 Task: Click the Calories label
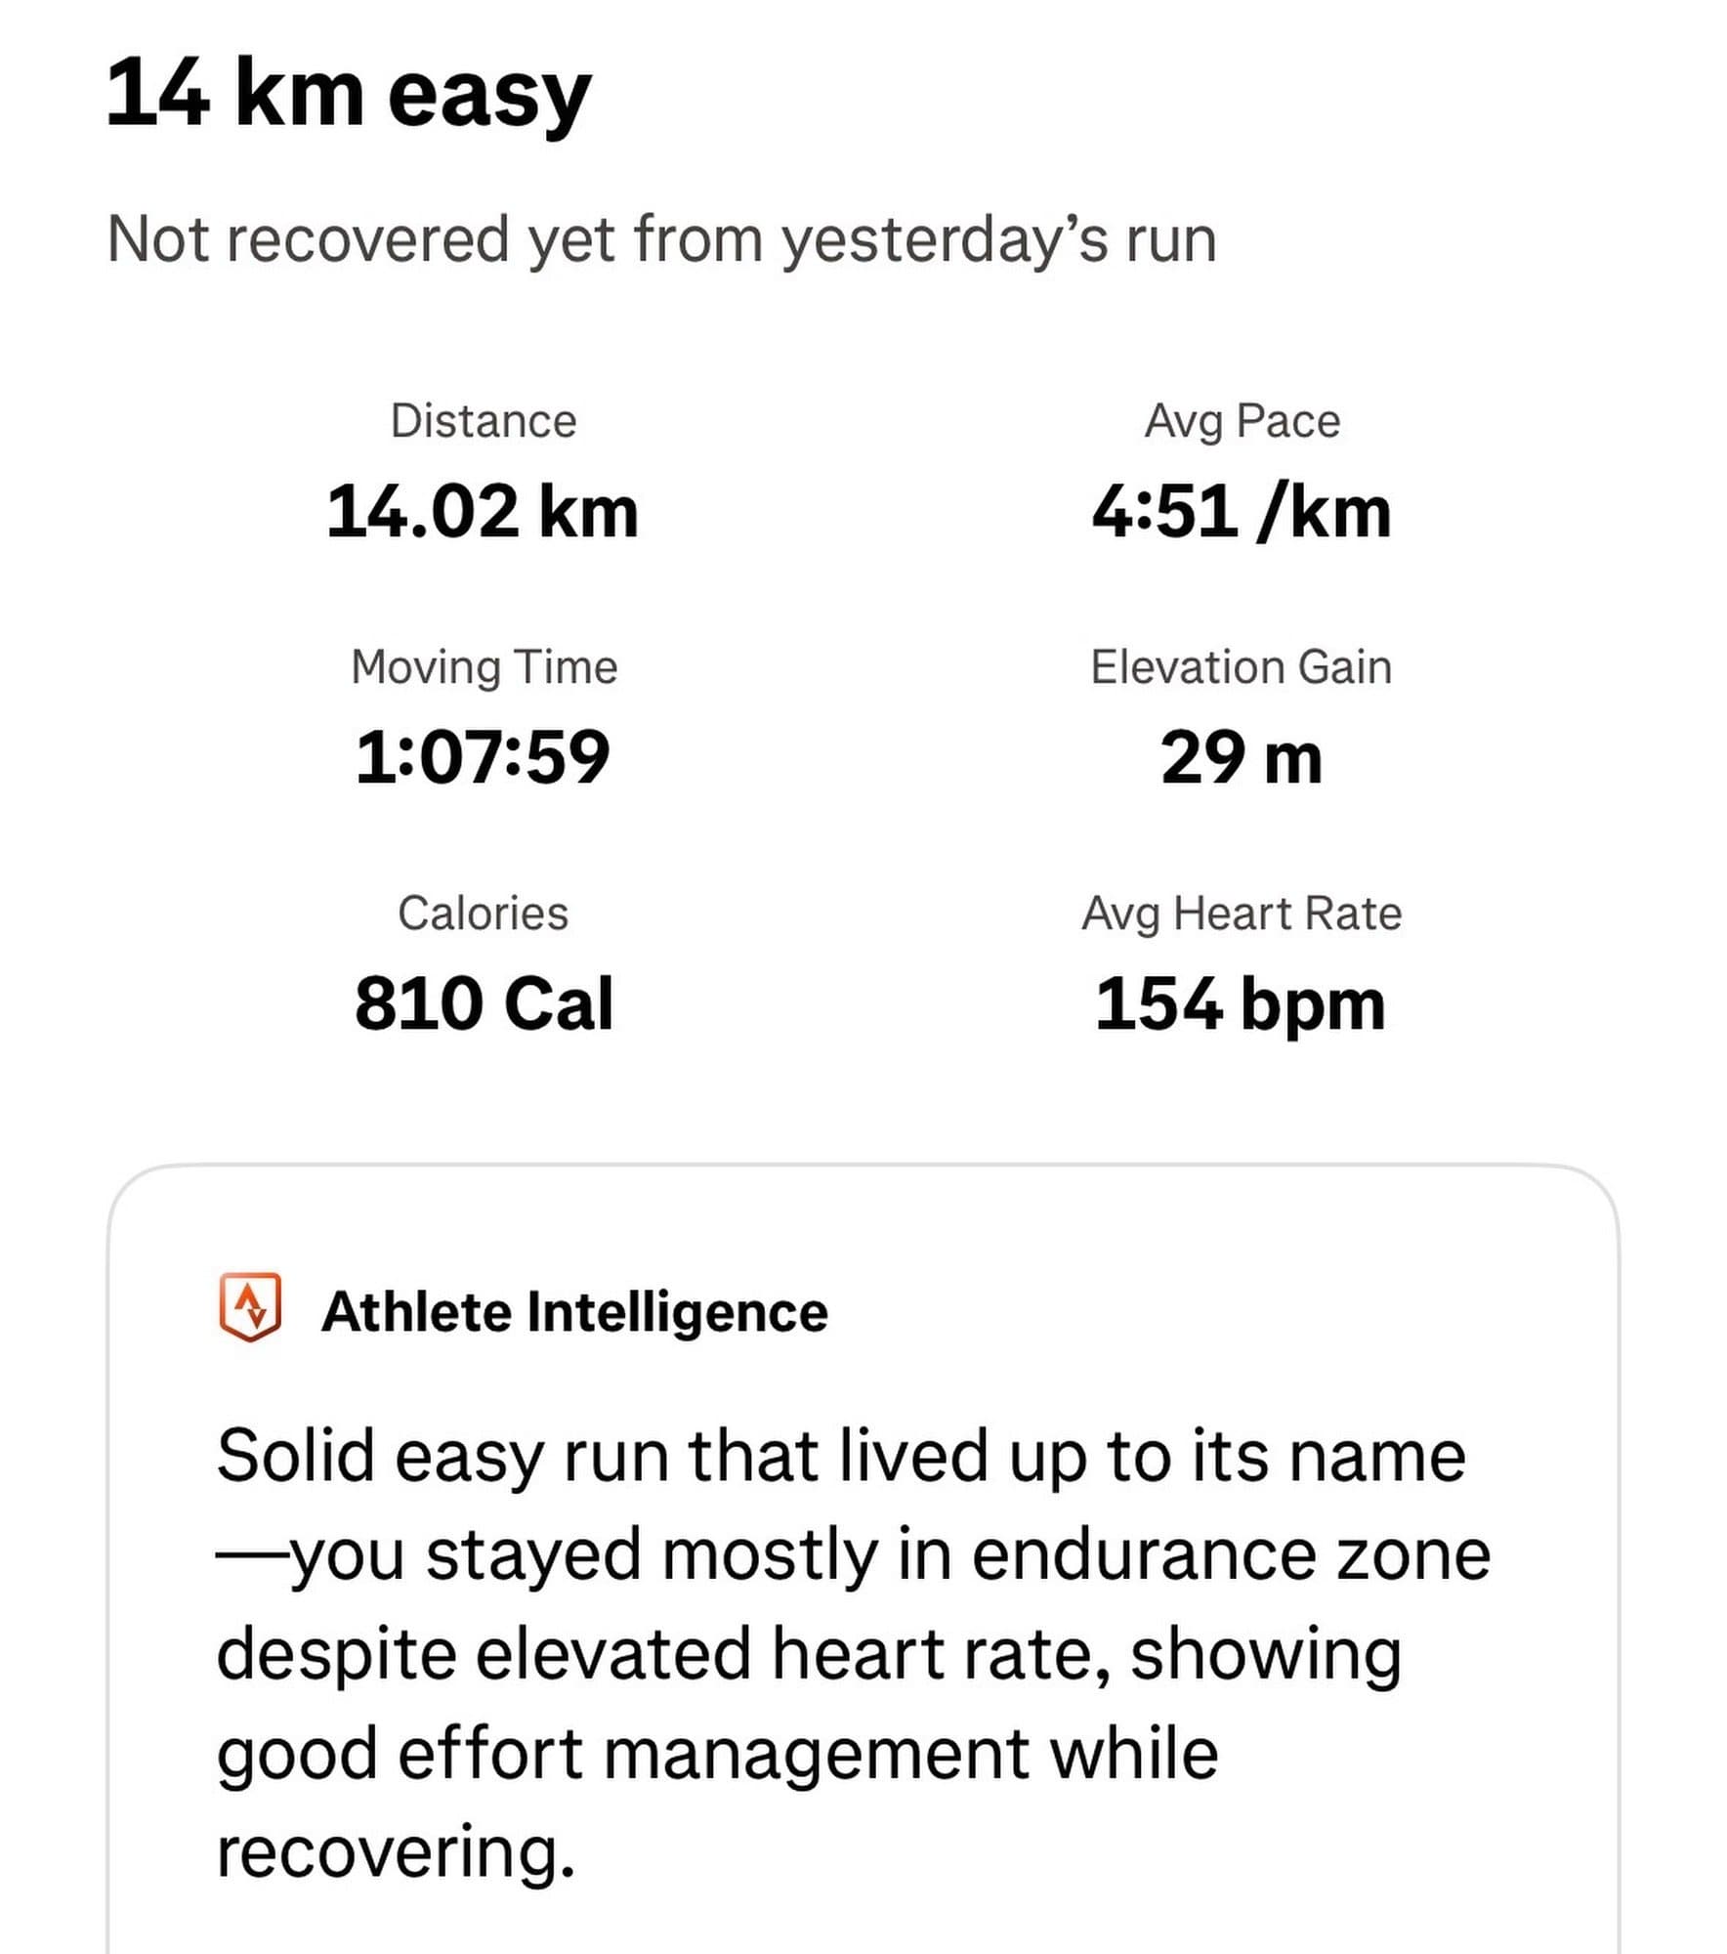[483, 913]
